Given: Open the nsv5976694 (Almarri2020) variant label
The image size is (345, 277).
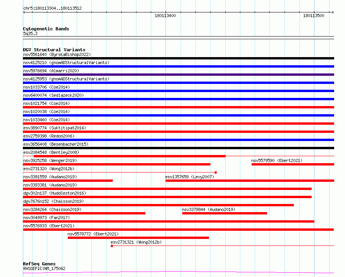Looking at the screenshot, I should 51,71.
